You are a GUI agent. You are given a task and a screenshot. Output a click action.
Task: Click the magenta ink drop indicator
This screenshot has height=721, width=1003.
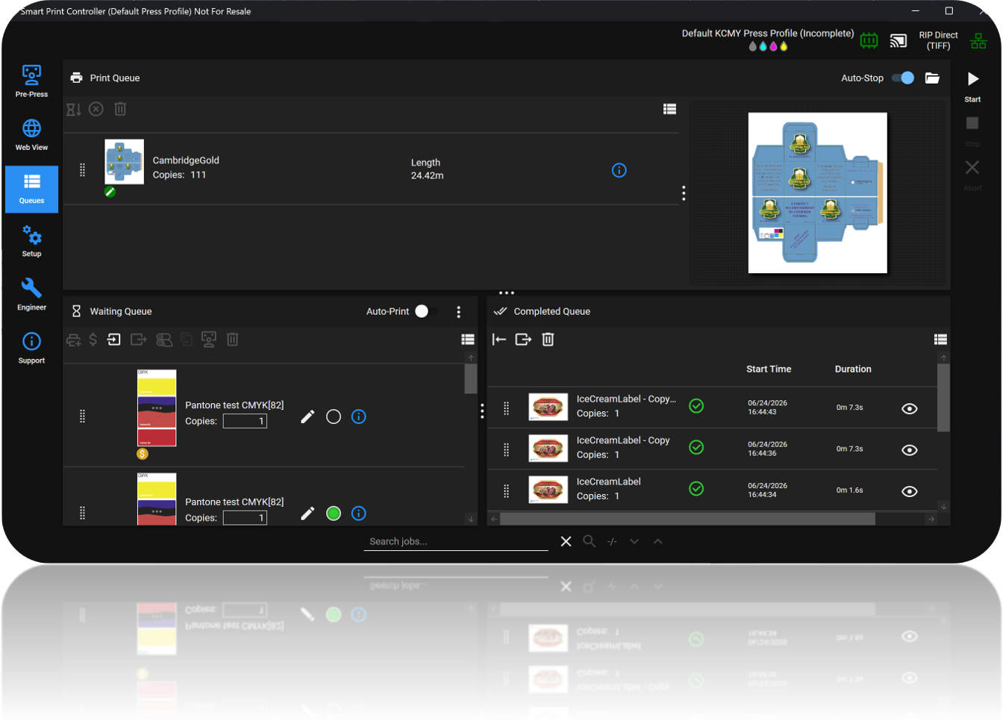(x=773, y=46)
